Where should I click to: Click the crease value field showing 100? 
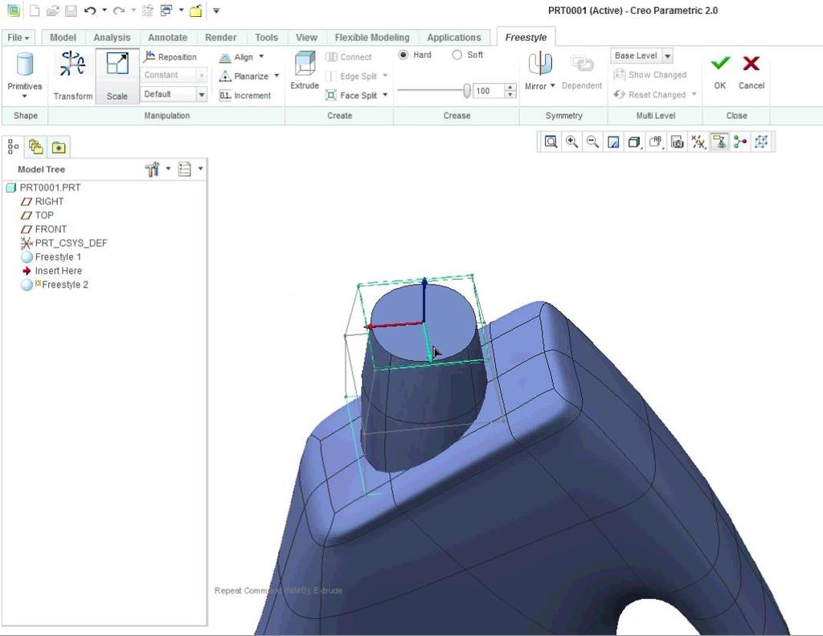pyautogui.click(x=488, y=92)
